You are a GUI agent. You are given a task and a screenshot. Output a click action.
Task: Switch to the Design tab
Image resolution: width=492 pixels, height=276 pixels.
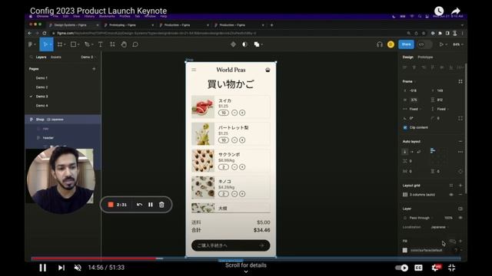point(407,57)
